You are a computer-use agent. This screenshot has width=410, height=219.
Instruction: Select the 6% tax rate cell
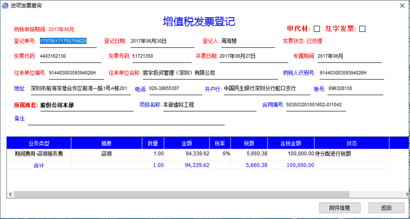[220, 154]
